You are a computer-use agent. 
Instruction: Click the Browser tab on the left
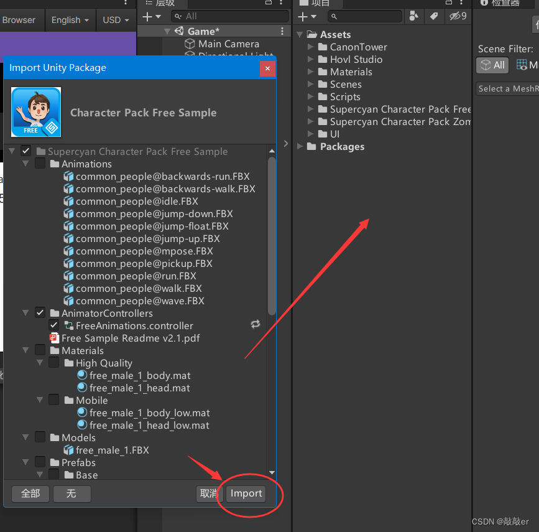pos(19,20)
